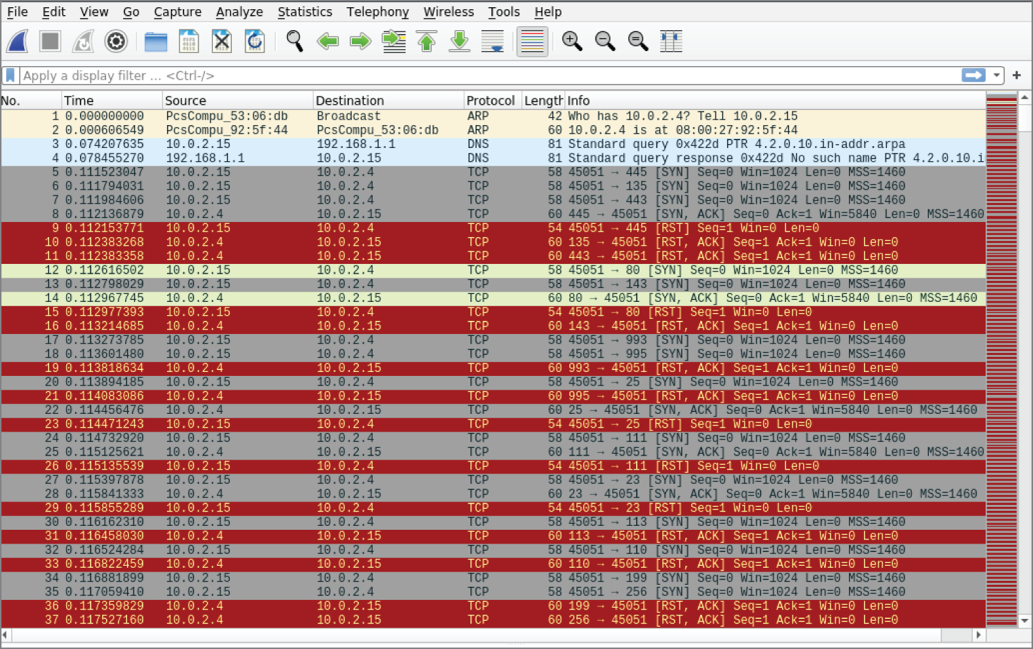Open the Wireless menu
Viewport: 1033px width, 649px height.
click(448, 12)
